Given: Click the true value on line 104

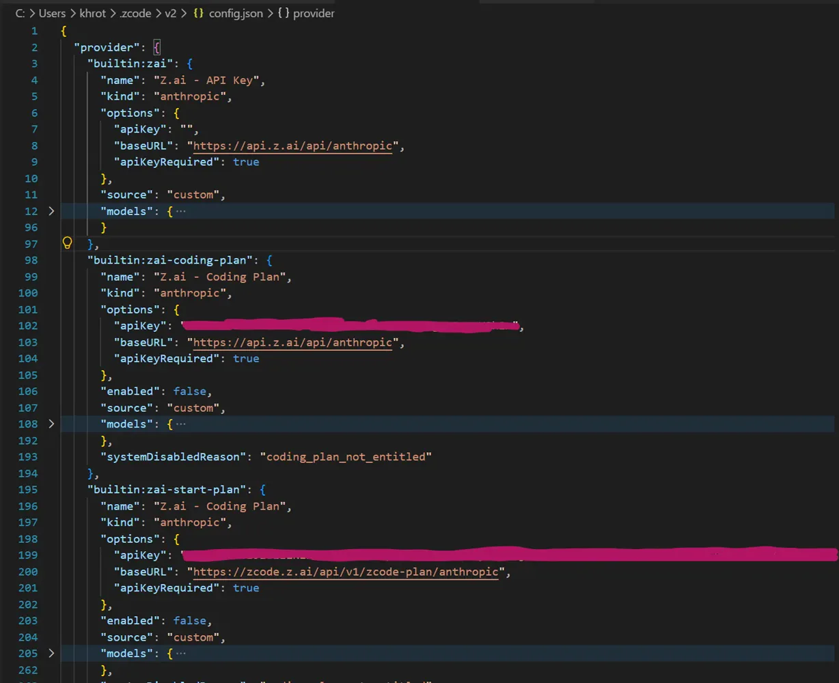Looking at the screenshot, I should coord(246,359).
